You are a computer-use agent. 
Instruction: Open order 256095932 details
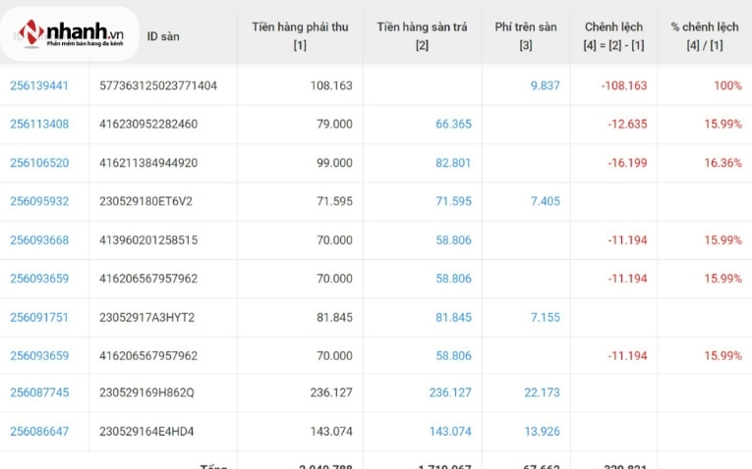(39, 201)
